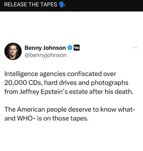
Task: Open the @bennyjohnson handle link
Action: [46, 55]
